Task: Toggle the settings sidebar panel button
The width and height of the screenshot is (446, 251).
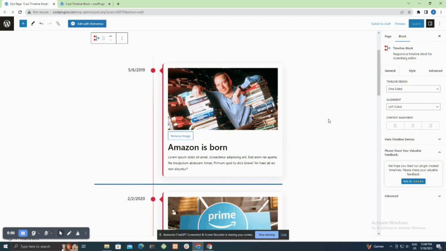Action: [x=430, y=24]
